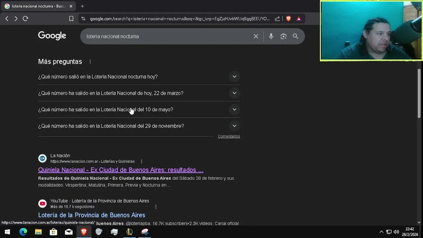Open the volume control in the tray
The width and height of the screenshot is (423, 238).
coord(396,232)
